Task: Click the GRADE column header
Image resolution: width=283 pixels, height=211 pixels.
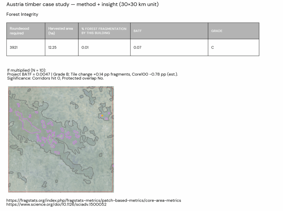Action: [x=233, y=31]
